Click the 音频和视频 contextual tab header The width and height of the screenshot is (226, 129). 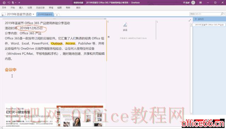79,2
